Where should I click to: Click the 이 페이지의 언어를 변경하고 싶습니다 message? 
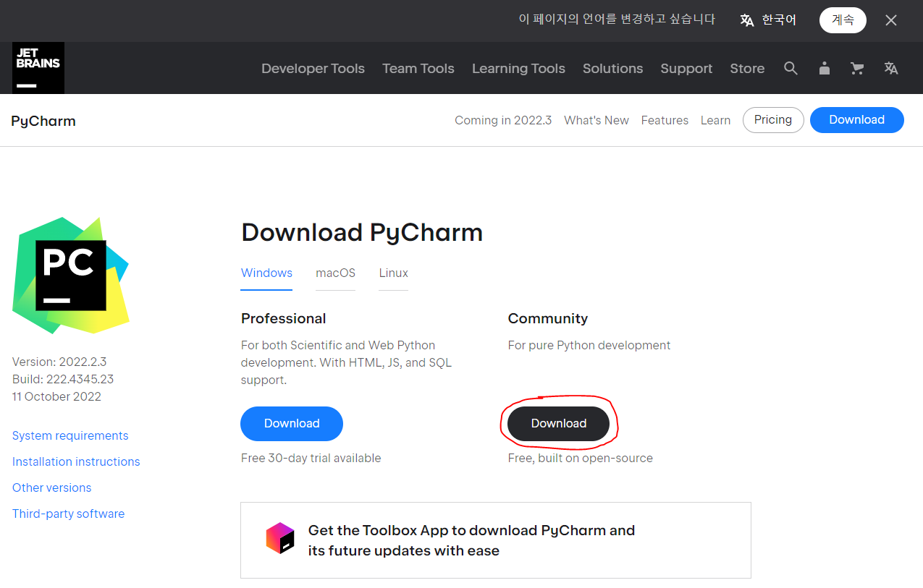click(x=617, y=20)
